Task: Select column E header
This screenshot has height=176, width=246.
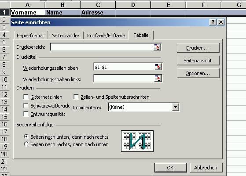Action: (169, 5)
